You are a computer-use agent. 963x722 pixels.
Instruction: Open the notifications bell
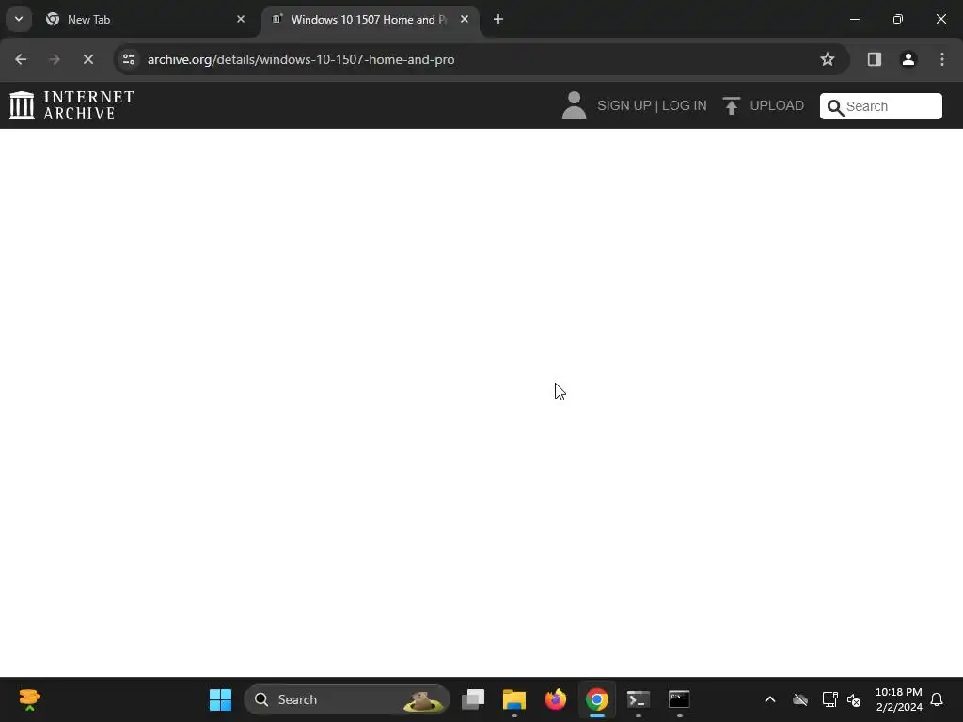(x=937, y=699)
